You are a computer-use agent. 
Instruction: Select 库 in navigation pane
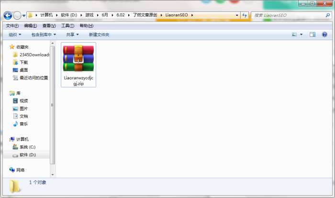click(x=18, y=93)
